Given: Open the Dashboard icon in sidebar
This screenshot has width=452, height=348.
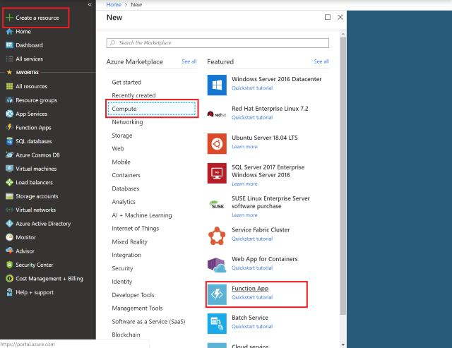Looking at the screenshot, I should 9,45.
